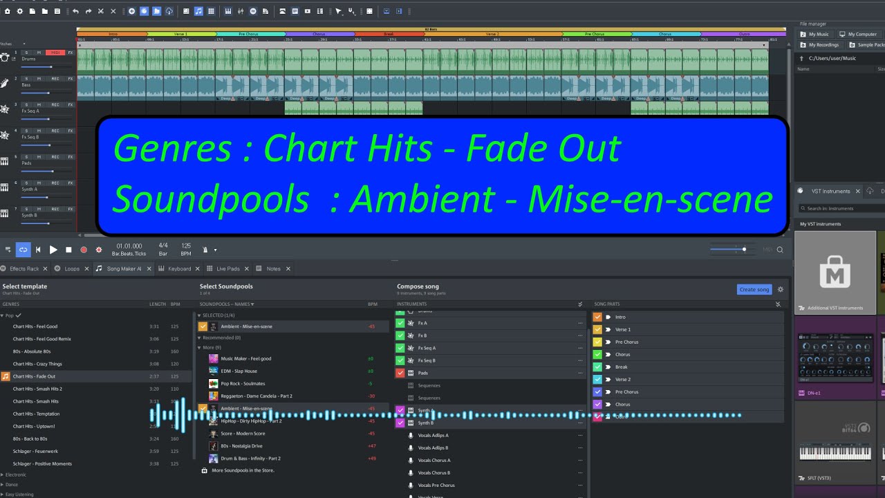Viewport: 885px width, 498px height.
Task: Open options for Pads instrument row
Action: pos(580,373)
